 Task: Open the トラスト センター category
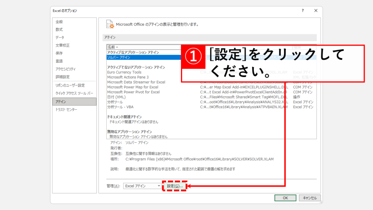click(66, 109)
